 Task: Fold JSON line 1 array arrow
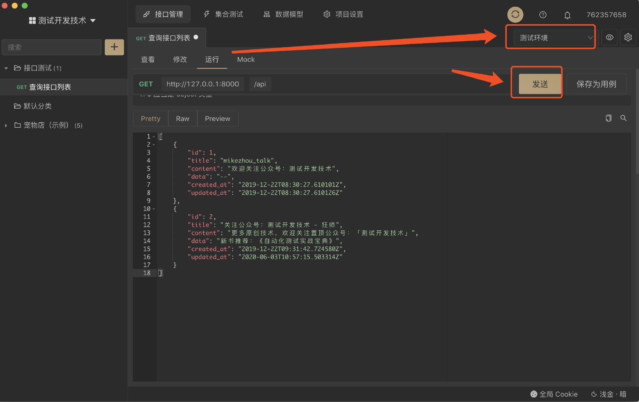[154, 137]
